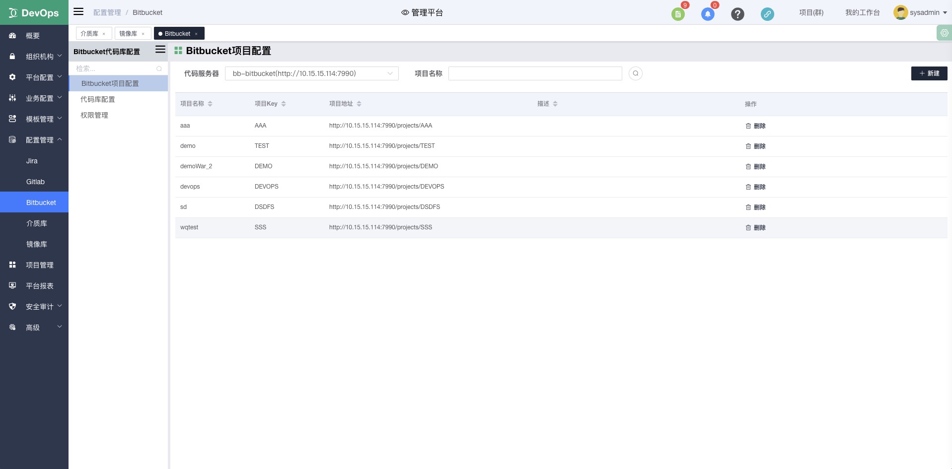Screen dimensions: 952x469
Task: Sort table by 项目Key column
Action: coord(284,104)
